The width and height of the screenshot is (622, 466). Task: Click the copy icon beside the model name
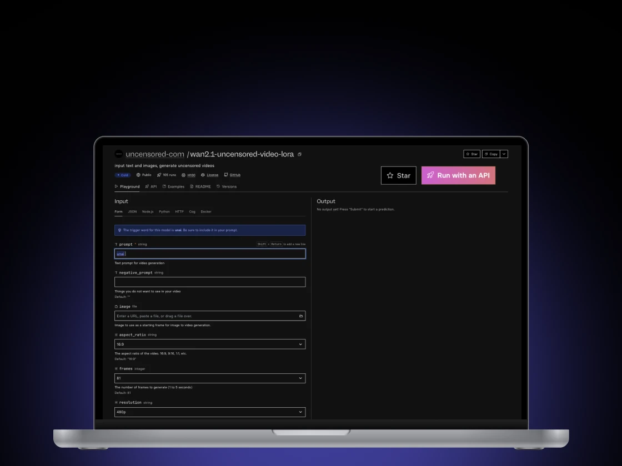299,154
